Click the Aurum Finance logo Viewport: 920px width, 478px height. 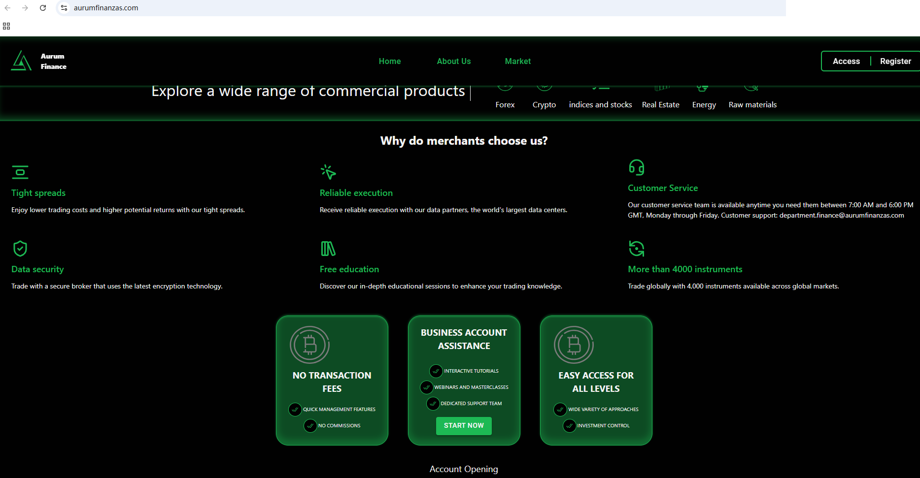38,61
